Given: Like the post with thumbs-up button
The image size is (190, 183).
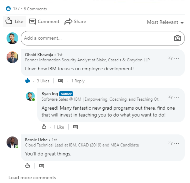Looking at the screenshot, I should [14, 21].
